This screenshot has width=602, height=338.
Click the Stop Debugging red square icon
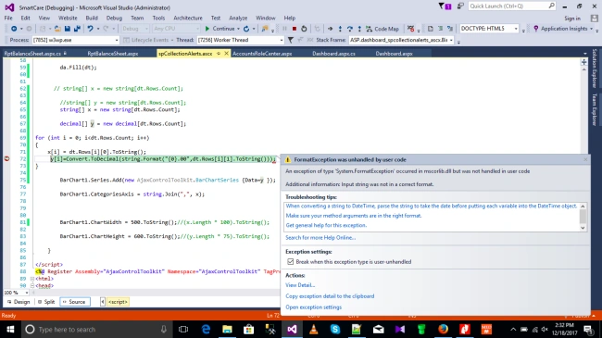295,29
